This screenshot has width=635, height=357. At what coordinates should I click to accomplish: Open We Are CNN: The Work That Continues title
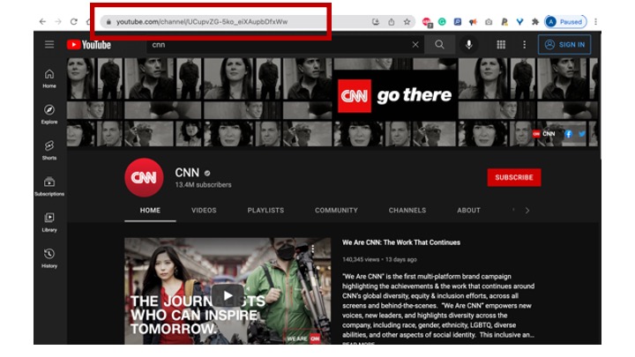(x=401, y=242)
